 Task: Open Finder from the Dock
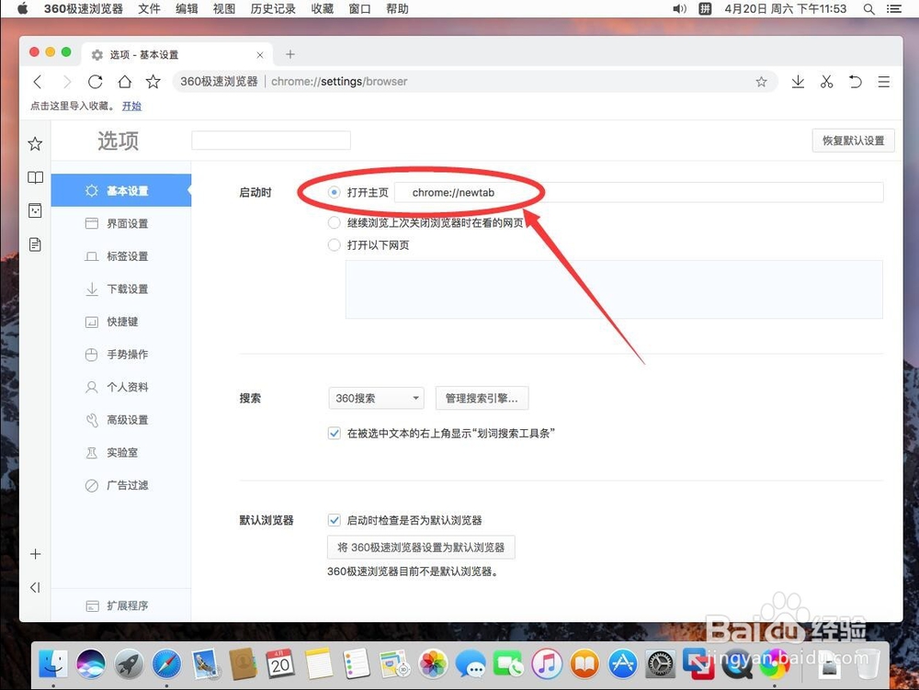click(x=52, y=663)
